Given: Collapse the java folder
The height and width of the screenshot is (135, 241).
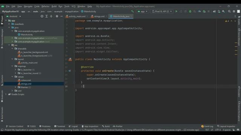Looking at the screenshot, I should (x=9, y=27).
